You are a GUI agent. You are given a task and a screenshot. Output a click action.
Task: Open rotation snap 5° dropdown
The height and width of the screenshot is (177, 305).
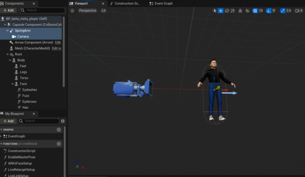[x=274, y=10]
